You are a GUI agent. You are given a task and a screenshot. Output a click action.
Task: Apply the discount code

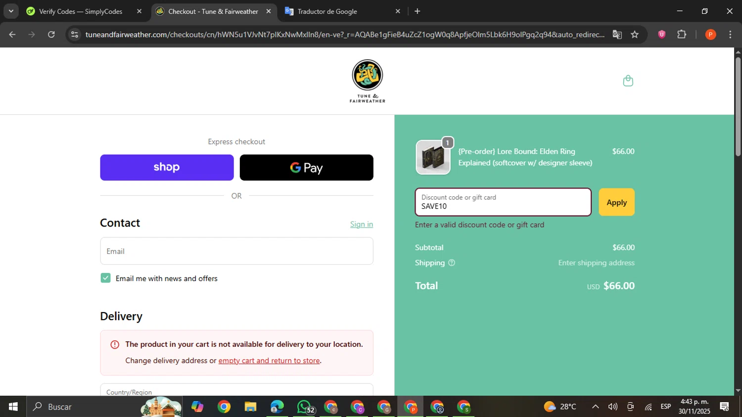[616, 202]
